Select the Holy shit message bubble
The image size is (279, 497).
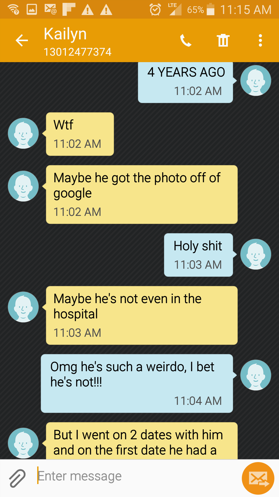[x=198, y=255]
